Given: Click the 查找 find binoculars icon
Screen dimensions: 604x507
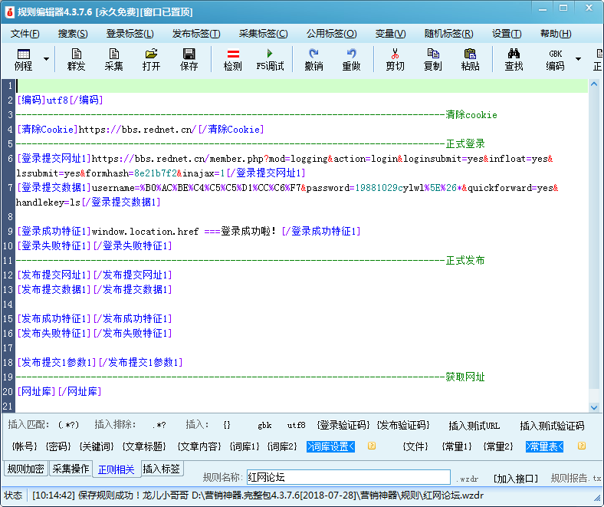Looking at the screenshot, I should [514, 59].
